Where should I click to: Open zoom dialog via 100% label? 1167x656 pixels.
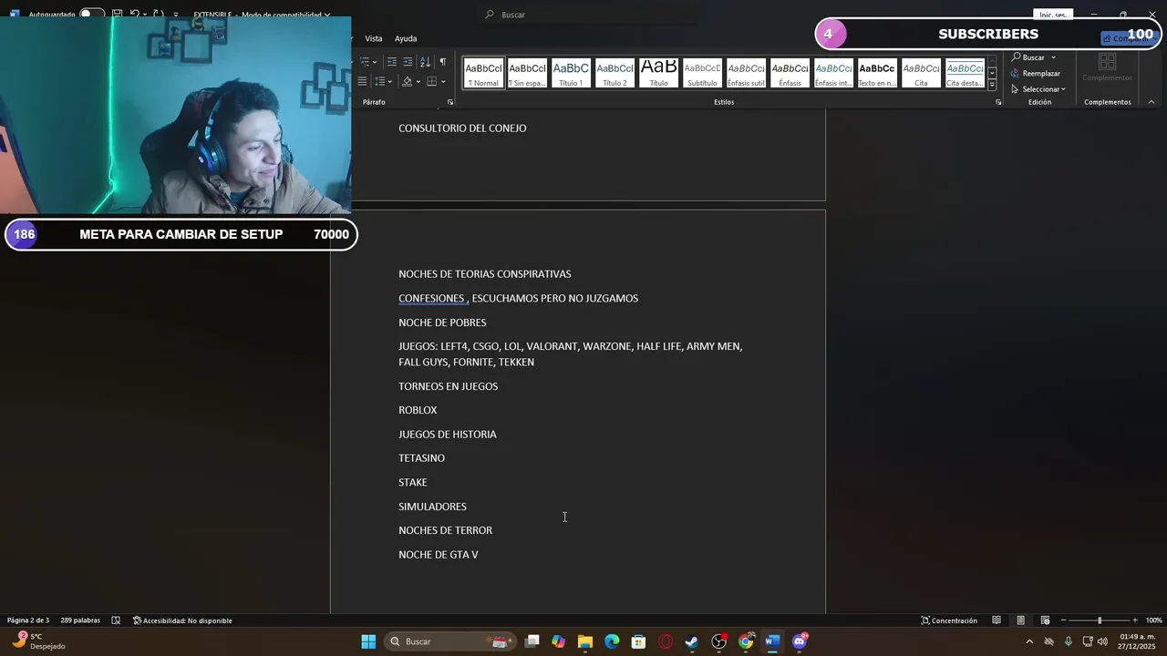1153,620
